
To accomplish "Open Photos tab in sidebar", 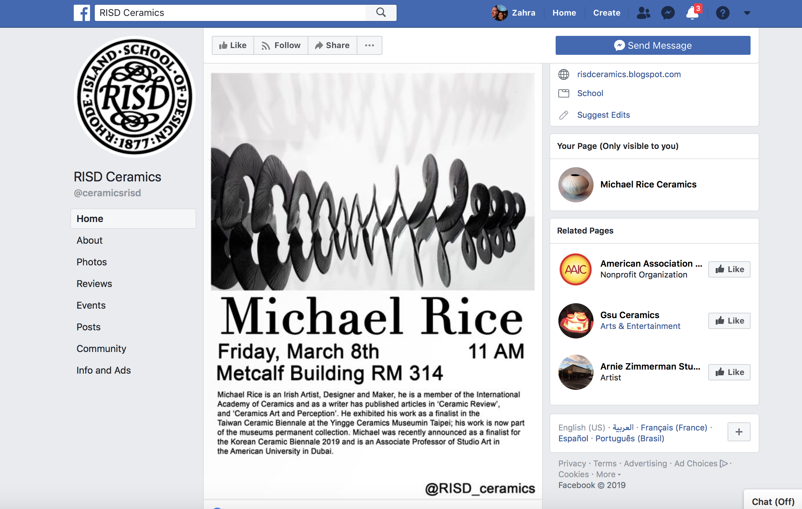I will [x=91, y=262].
